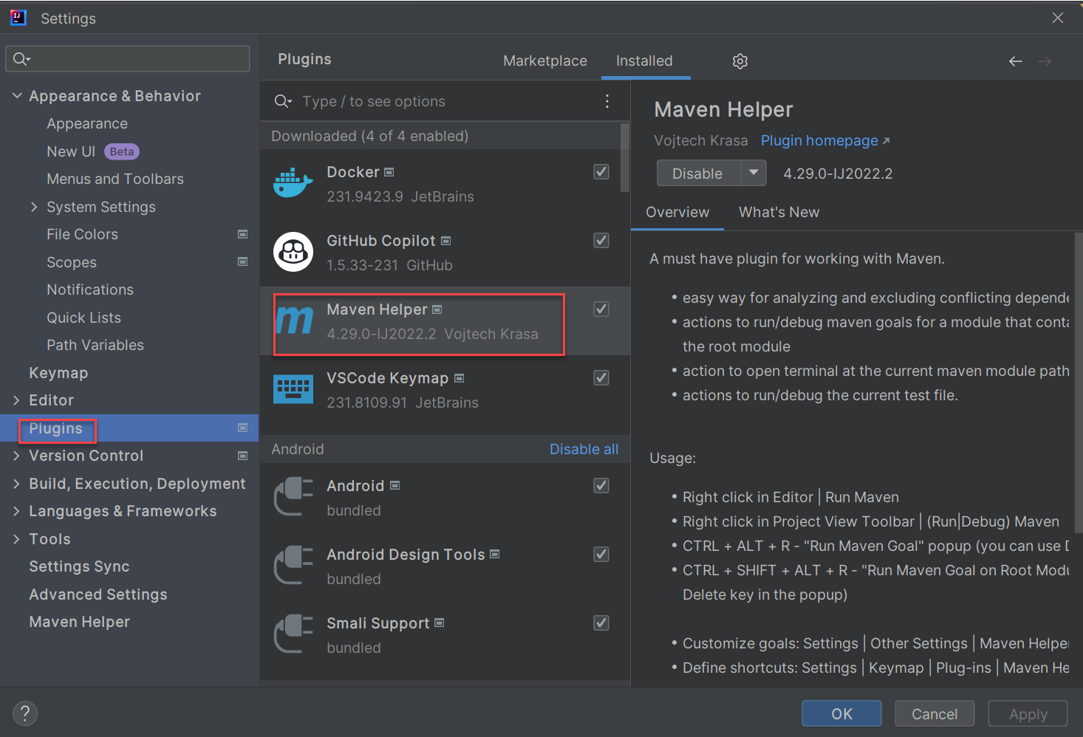Expand the Tools settings node

16,539
